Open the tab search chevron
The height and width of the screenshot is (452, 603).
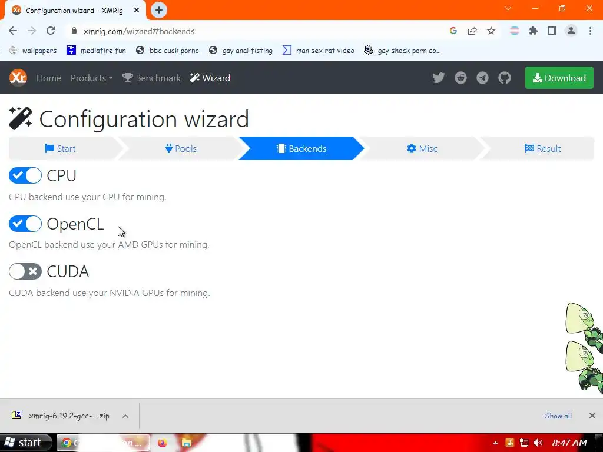coord(508,8)
